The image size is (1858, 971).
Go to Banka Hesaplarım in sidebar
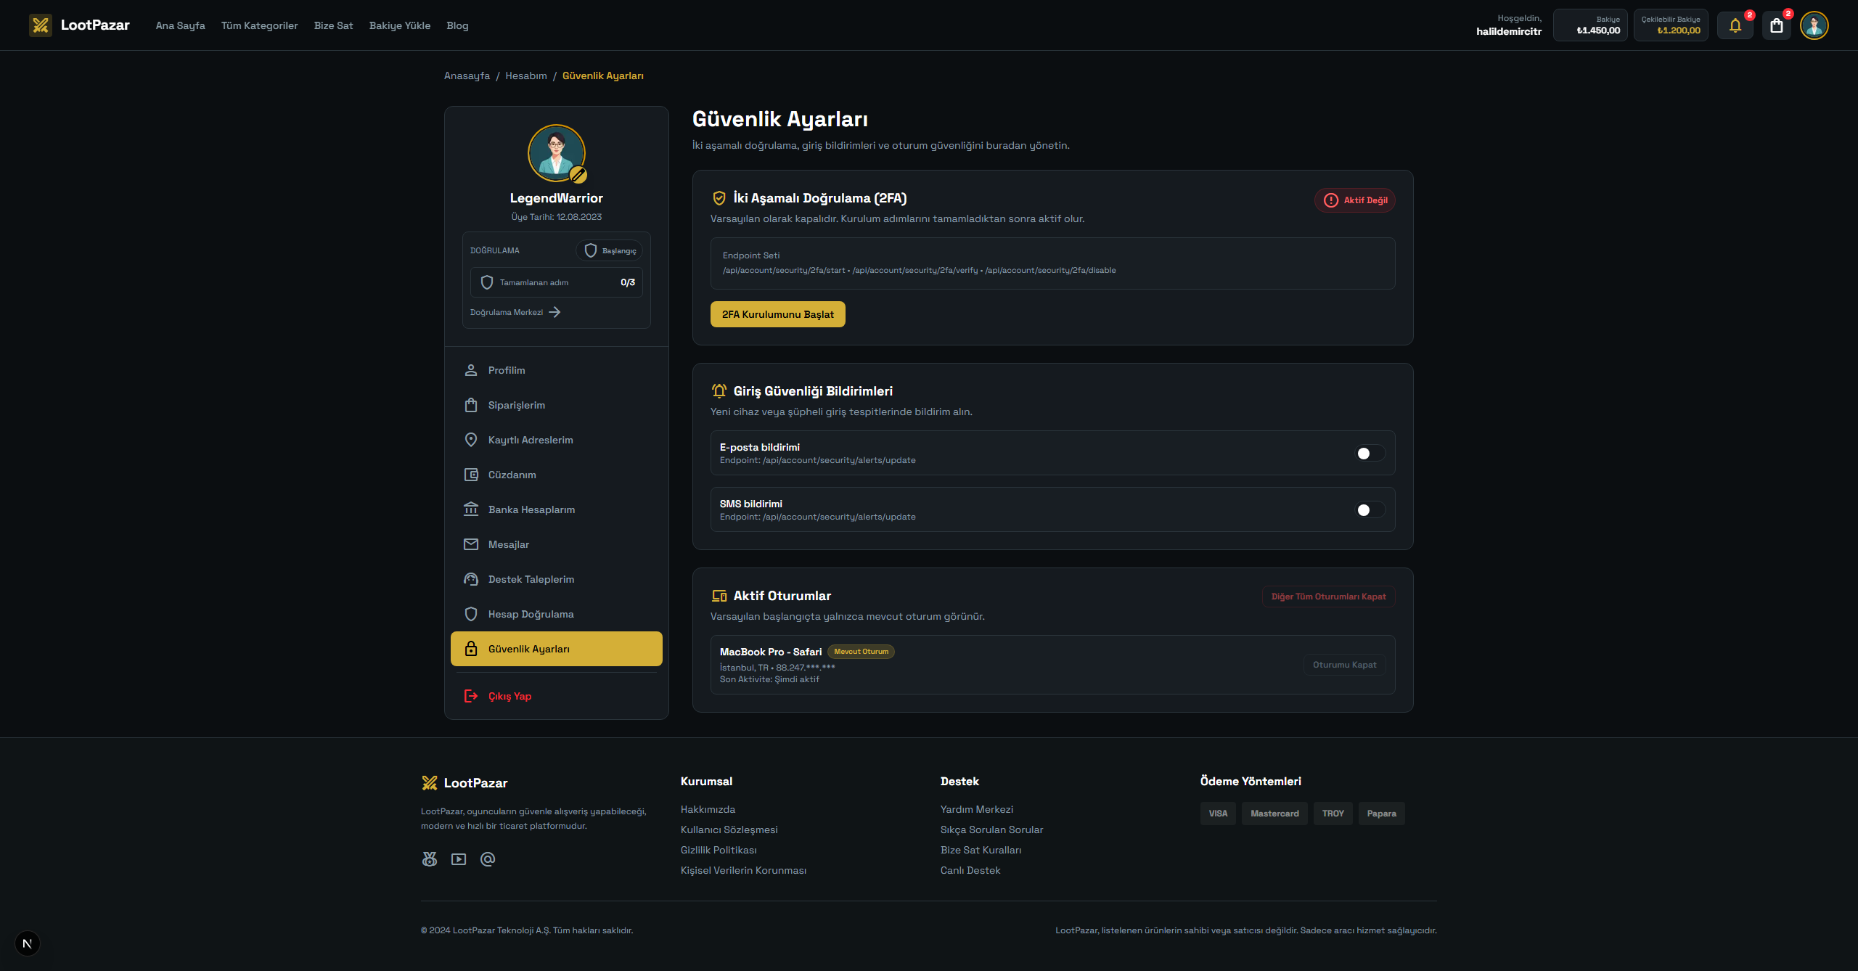click(531, 509)
